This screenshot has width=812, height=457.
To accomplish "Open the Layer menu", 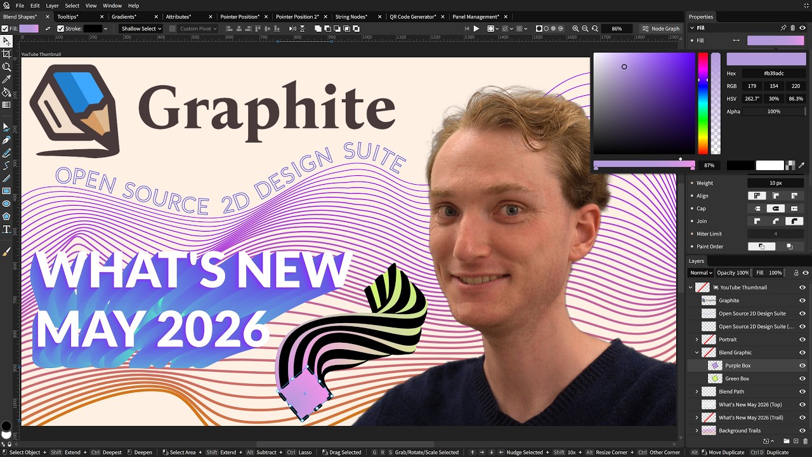I will (52, 6).
